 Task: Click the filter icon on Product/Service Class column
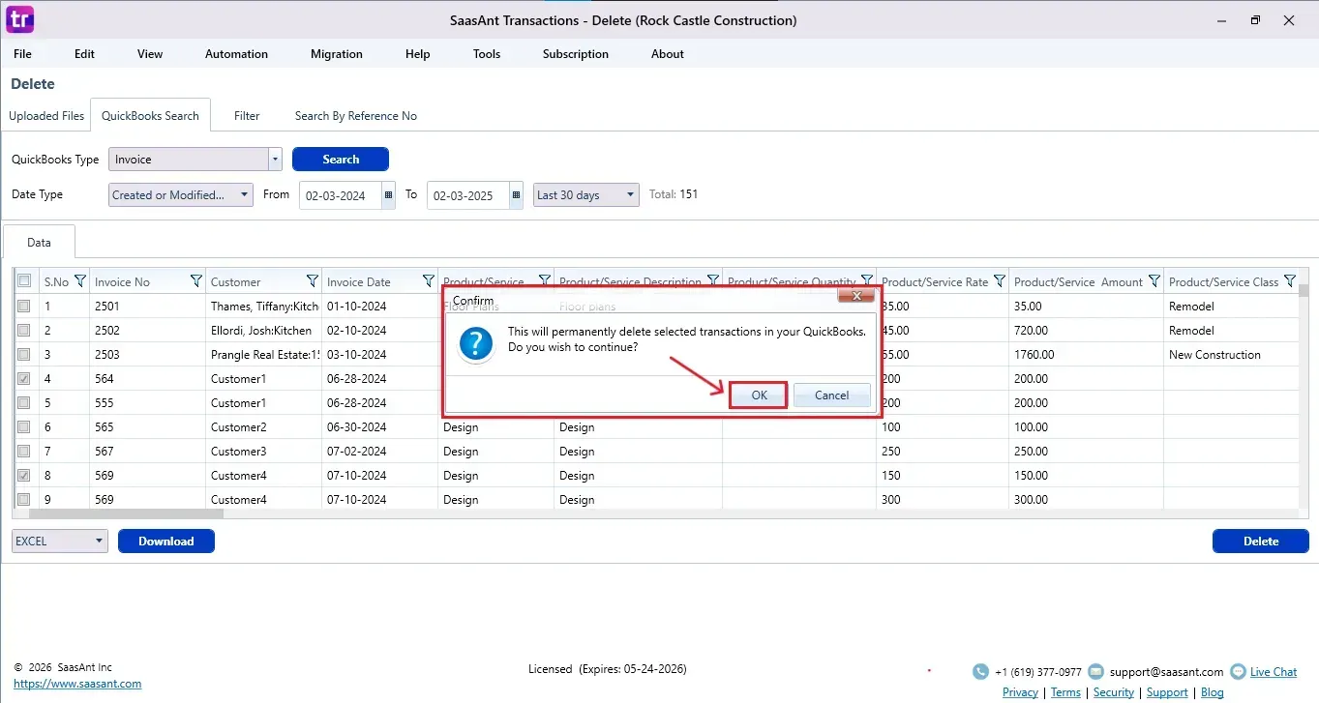(x=1289, y=281)
